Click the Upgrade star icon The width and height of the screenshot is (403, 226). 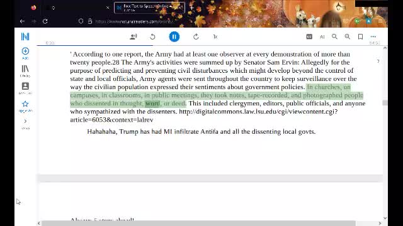[25, 106]
